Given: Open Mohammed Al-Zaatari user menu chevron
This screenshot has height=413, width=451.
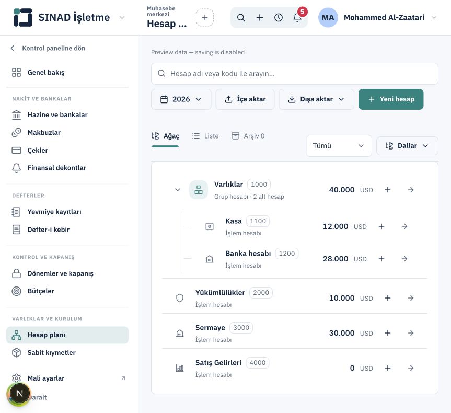Looking at the screenshot, I should [x=434, y=18].
